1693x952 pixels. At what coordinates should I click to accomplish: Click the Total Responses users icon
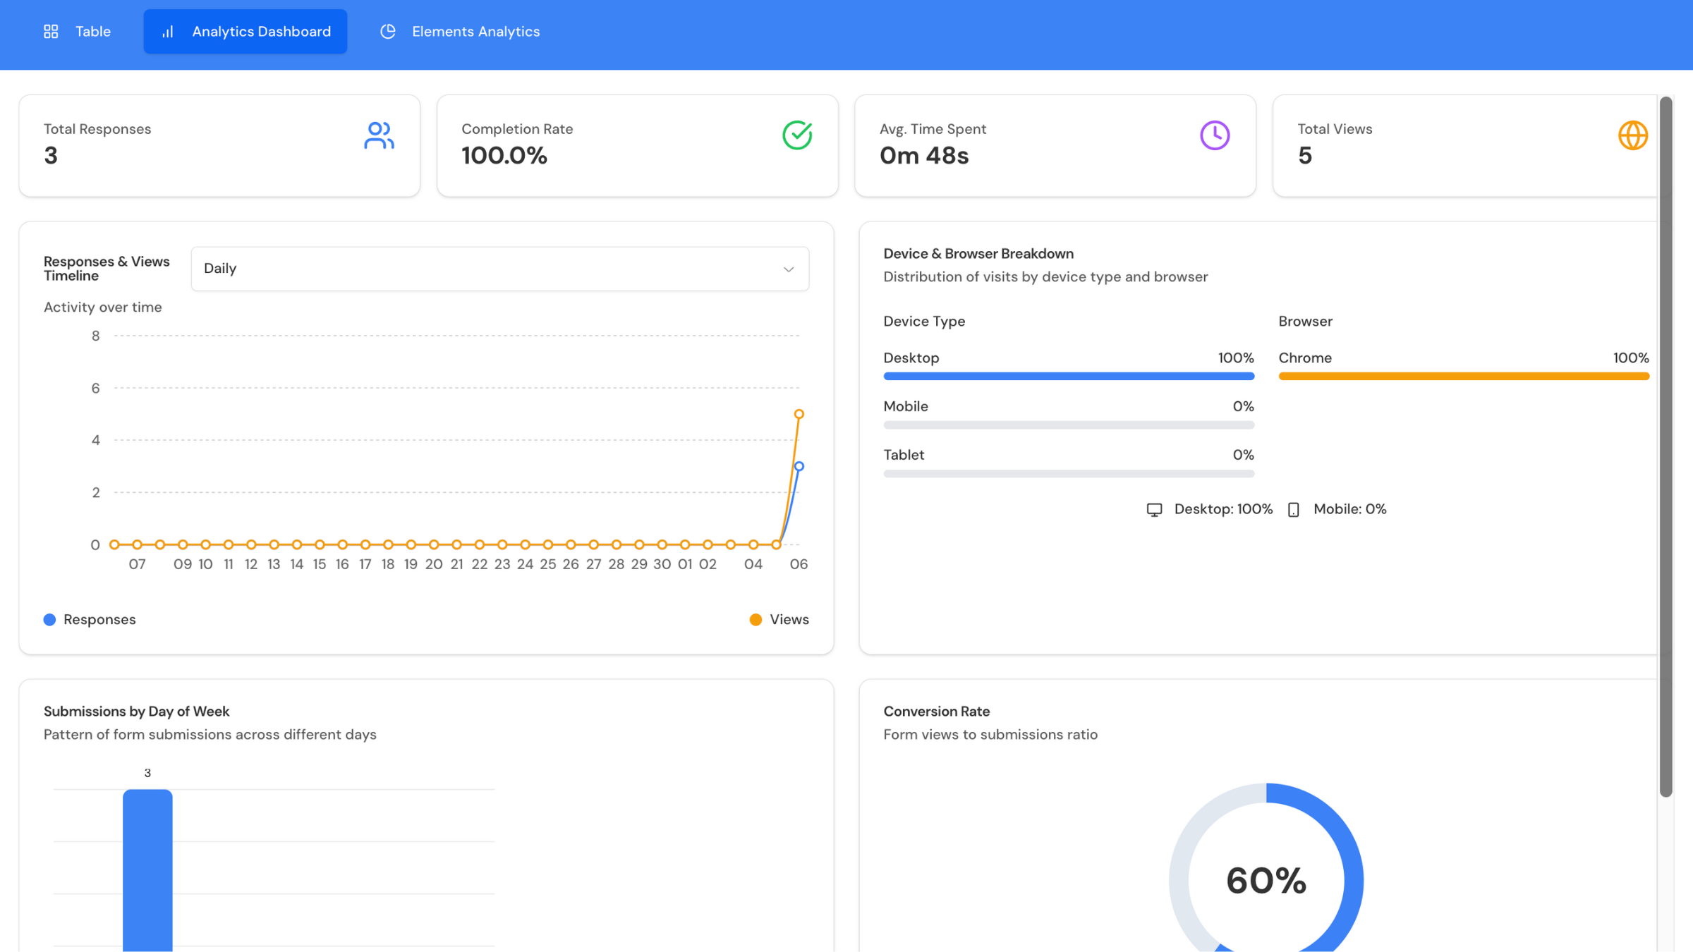point(379,135)
